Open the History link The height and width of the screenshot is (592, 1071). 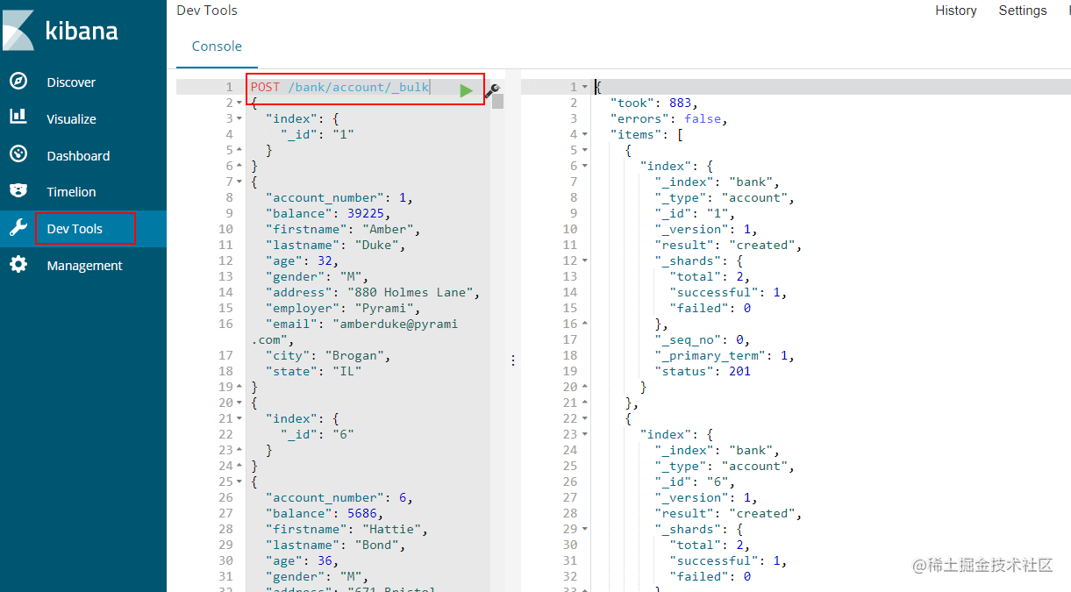tap(956, 11)
